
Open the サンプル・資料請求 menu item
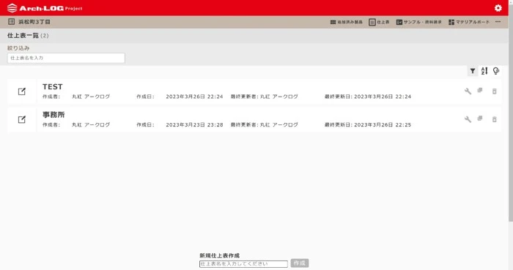418,22
